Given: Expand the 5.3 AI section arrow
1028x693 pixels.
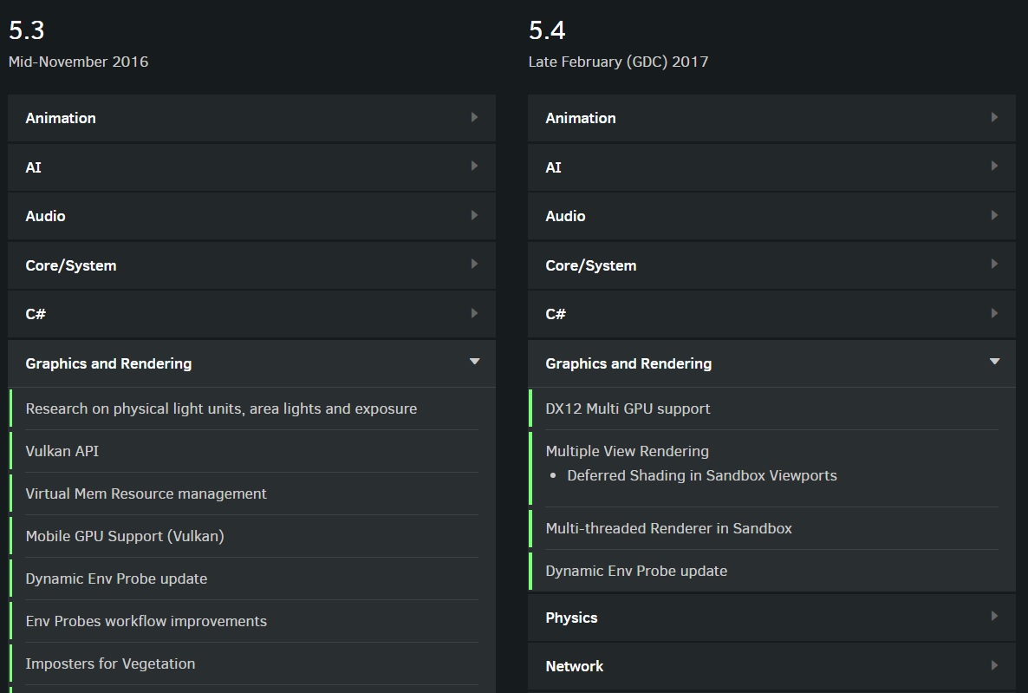Looking at the screenshot, I should (x=474, y=167).
